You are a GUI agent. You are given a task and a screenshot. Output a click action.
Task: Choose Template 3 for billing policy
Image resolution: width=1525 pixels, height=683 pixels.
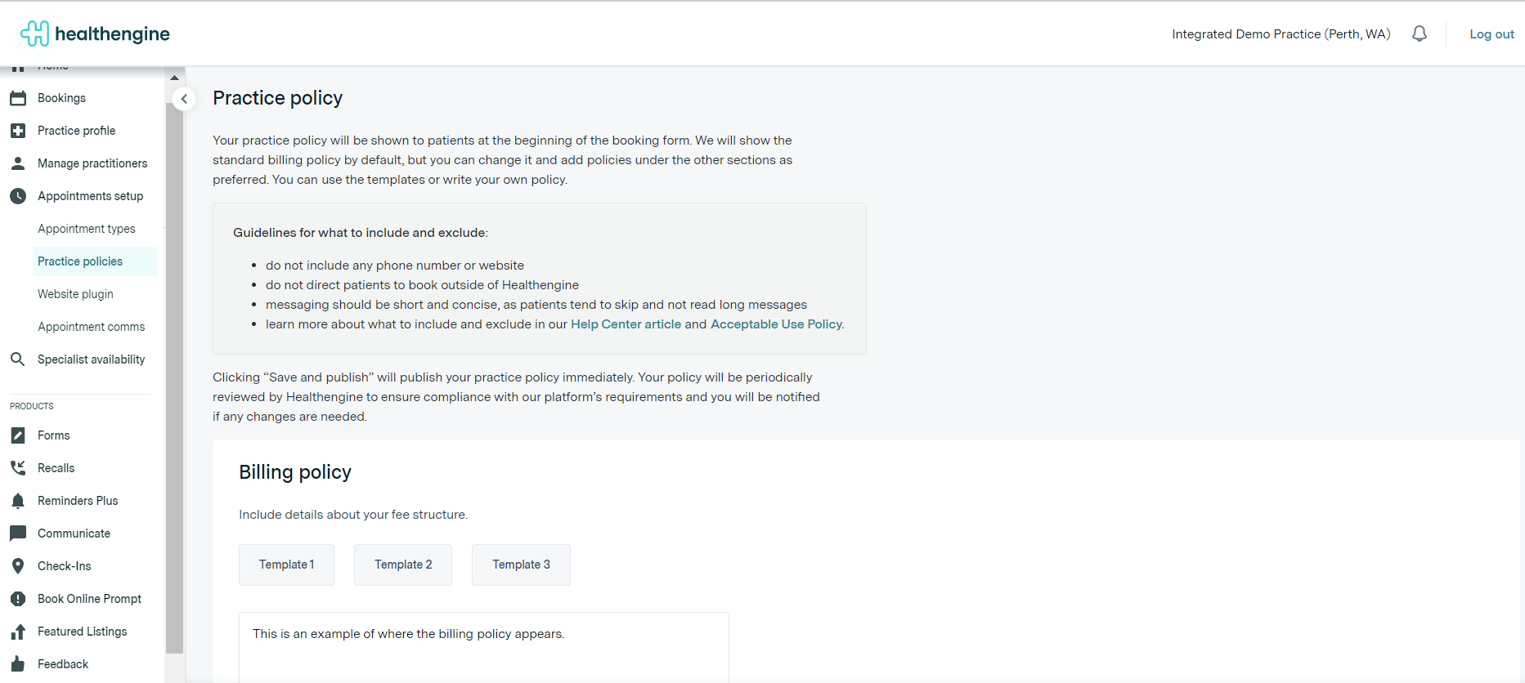click(x=521, y=565)
